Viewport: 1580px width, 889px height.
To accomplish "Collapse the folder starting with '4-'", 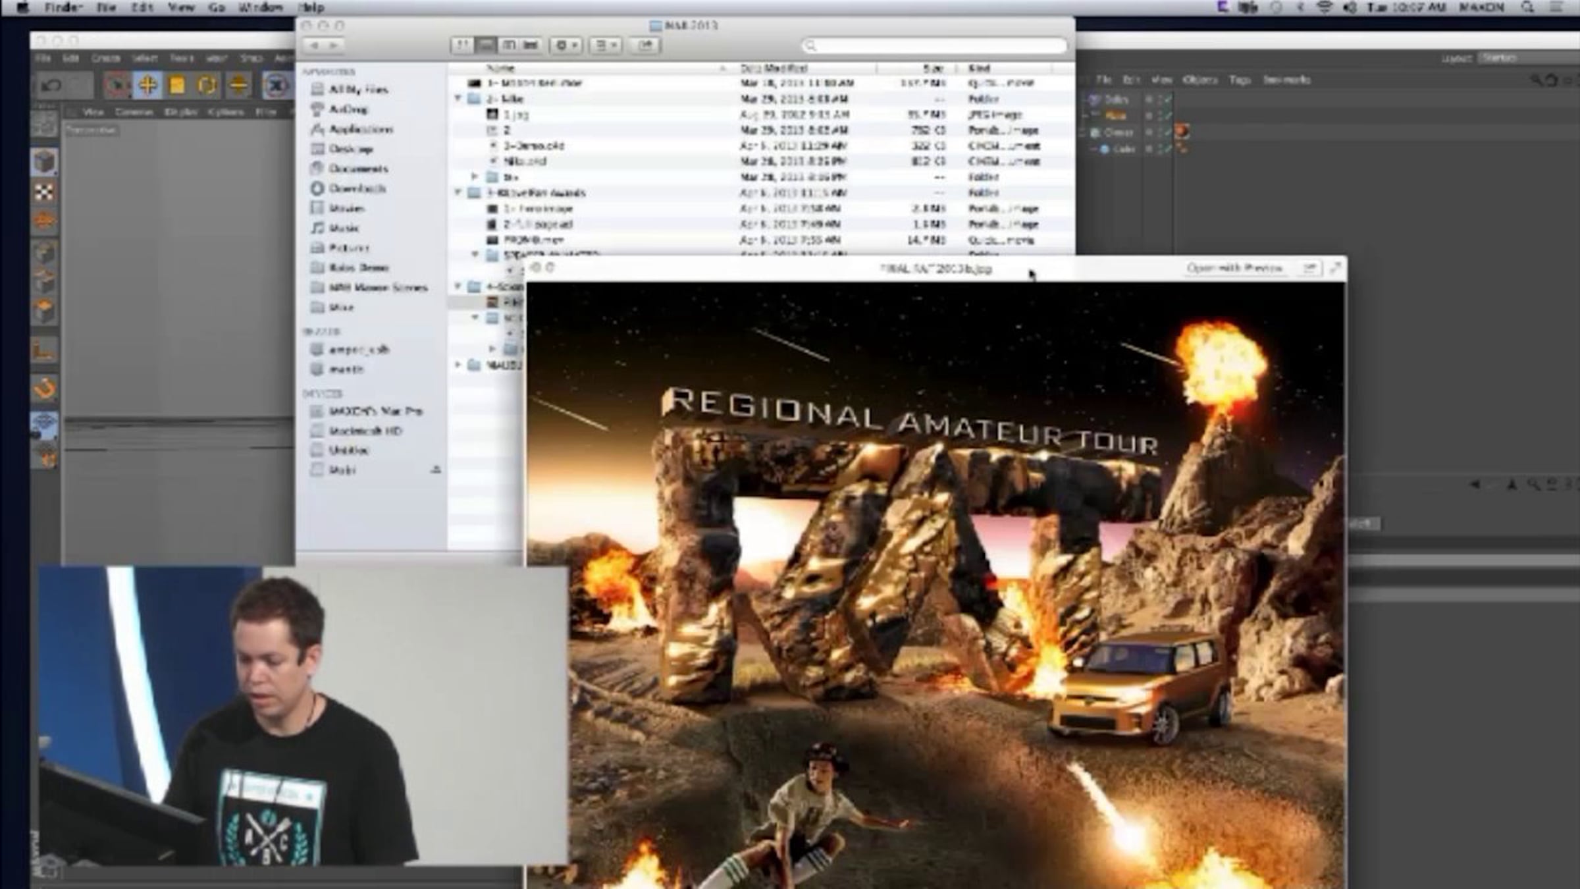I will (x=458, y=286).
